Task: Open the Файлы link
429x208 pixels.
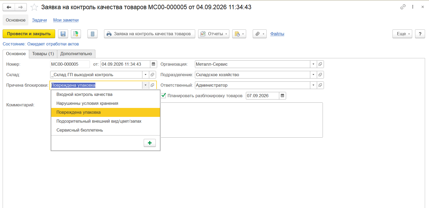Action: point(277,34)
